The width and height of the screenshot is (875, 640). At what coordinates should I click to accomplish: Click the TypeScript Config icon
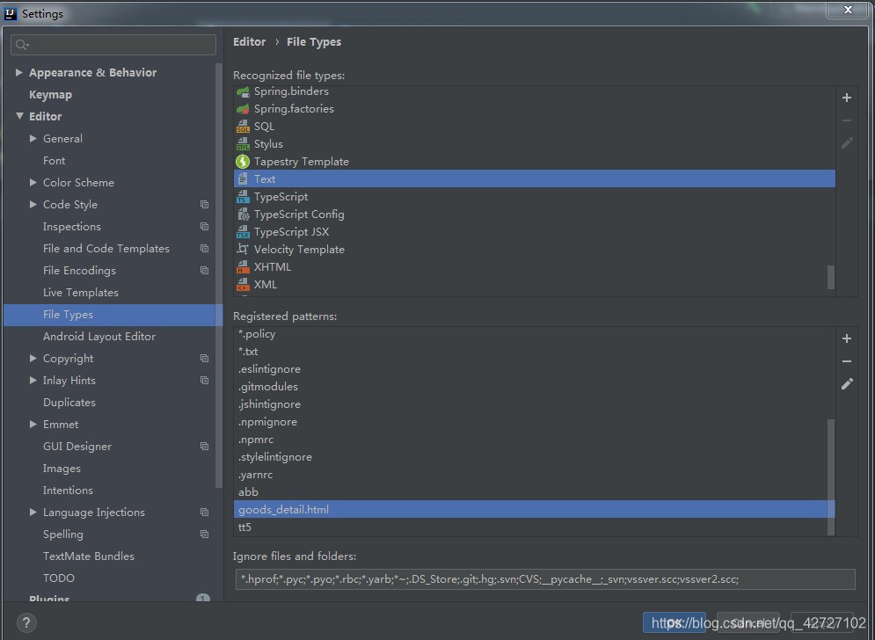(243, 215)
